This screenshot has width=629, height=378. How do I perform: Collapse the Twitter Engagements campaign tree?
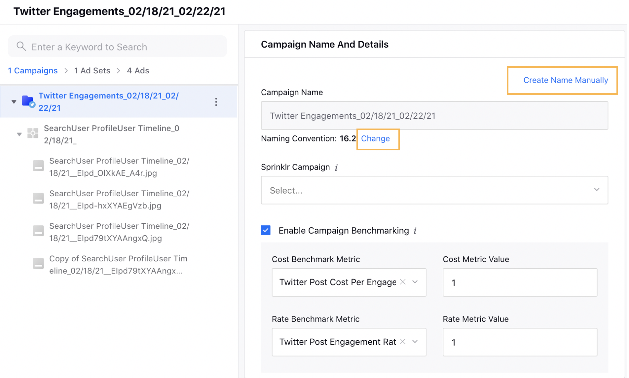point(14,101)
